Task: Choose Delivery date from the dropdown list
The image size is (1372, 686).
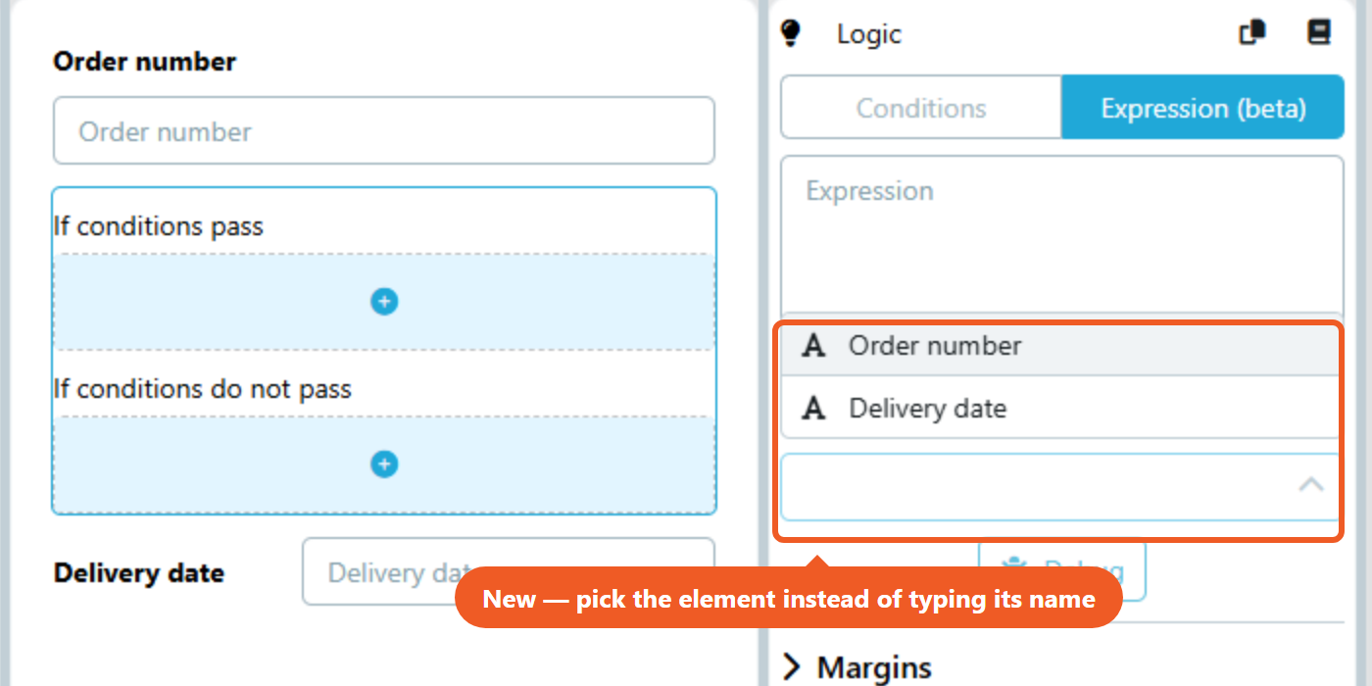Action: [x=1060, y=409]
